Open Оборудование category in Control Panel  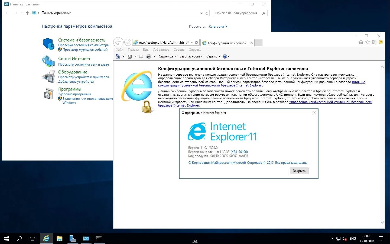(73, 72)
